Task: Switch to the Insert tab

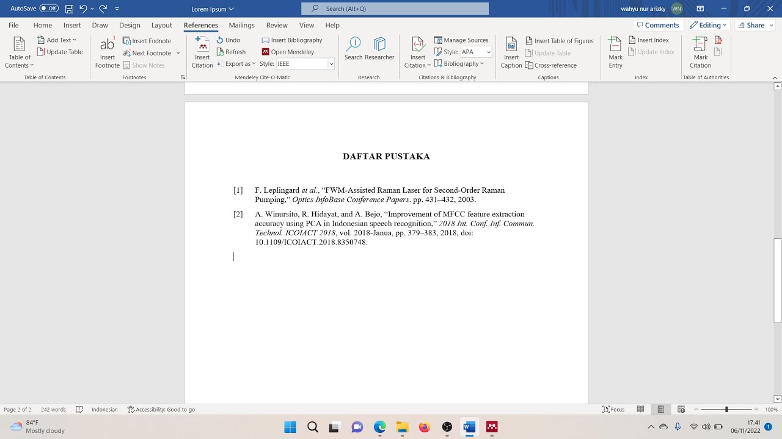Action: click(x=72, y=25)
